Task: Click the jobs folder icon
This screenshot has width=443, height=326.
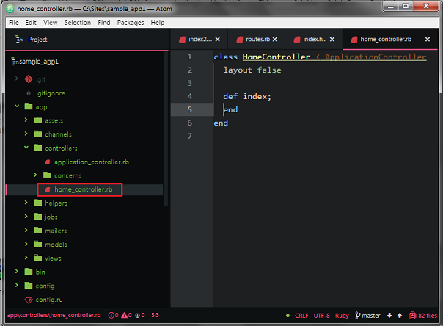Action: click(x=38, y=217)
